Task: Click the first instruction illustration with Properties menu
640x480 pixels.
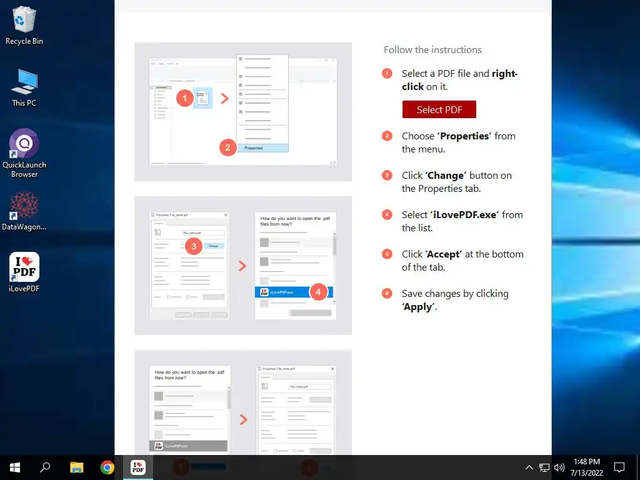Action: point(243,111)
